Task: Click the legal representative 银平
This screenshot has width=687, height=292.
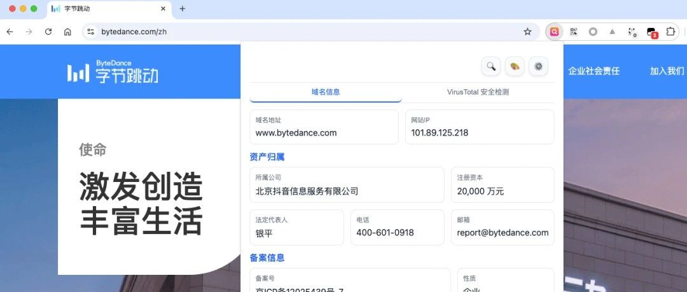Action: [264, 233]
